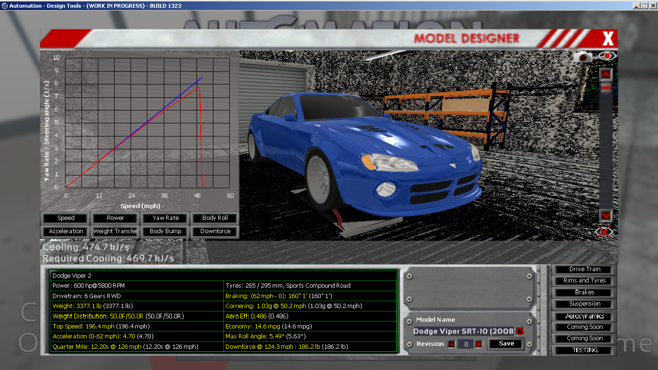
Task: Click the yaw rate graph plot area
Action: pyautogui.click(x=147, y=122)
